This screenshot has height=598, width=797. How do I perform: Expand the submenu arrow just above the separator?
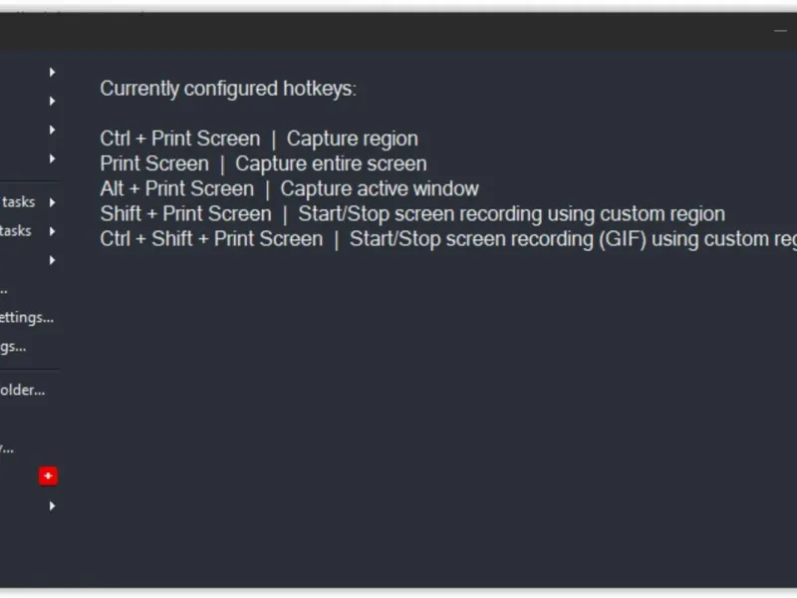52,158
